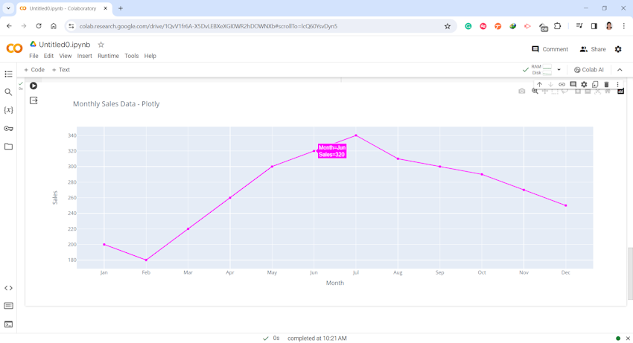Click the page vertical scrollbar
This screenshot has width=633, height=343.
(x=630, y=275)
